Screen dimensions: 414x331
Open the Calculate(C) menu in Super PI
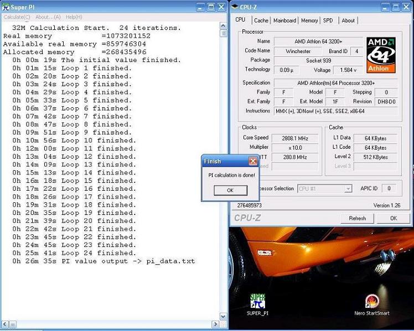(17, 17)
